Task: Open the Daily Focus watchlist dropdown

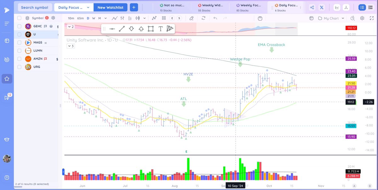Action: pos(74,8)
